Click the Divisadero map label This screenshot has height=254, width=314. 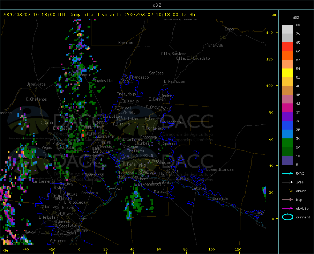[170, 122]
